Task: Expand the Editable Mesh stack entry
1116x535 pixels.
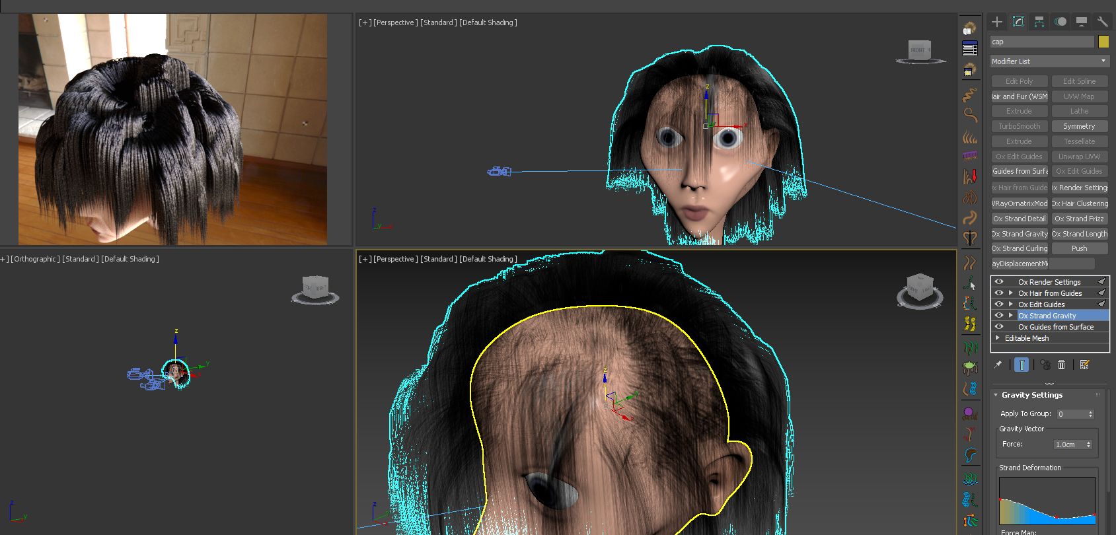Action: click(998, 338)
